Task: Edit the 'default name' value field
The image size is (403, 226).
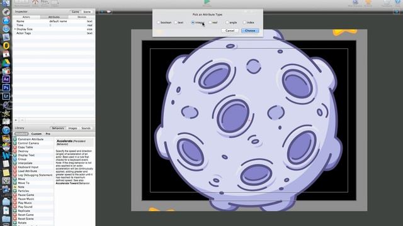Action: click(x=58, y=21)
